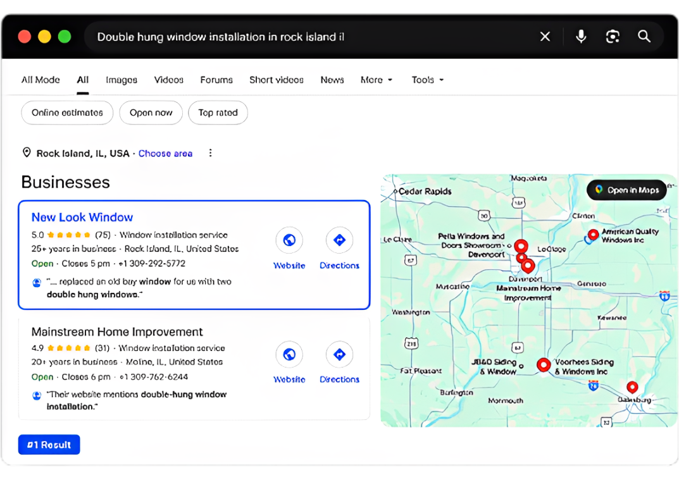Submit search with the magnifying glass icon

[x=644, y=37]
